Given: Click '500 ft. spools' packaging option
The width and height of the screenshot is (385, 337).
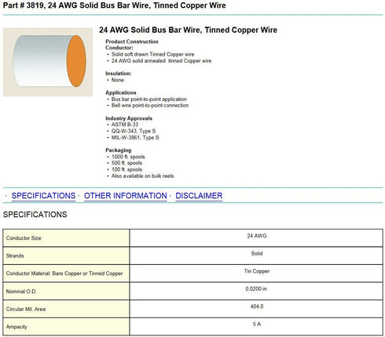Looking at the screenshot, I should [x=126, y=163].
